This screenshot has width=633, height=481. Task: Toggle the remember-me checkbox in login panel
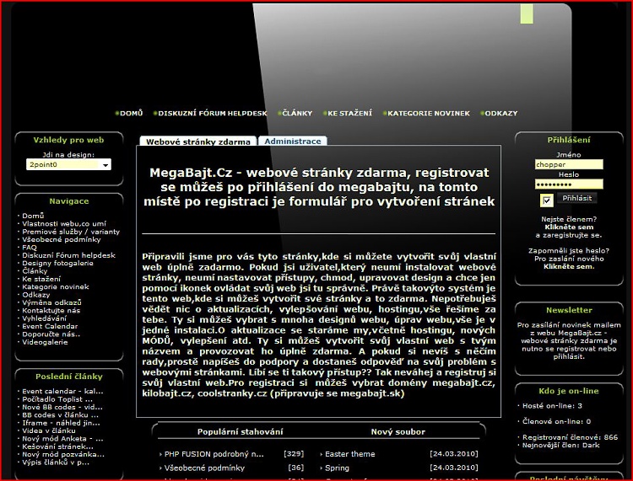(546, 200)
